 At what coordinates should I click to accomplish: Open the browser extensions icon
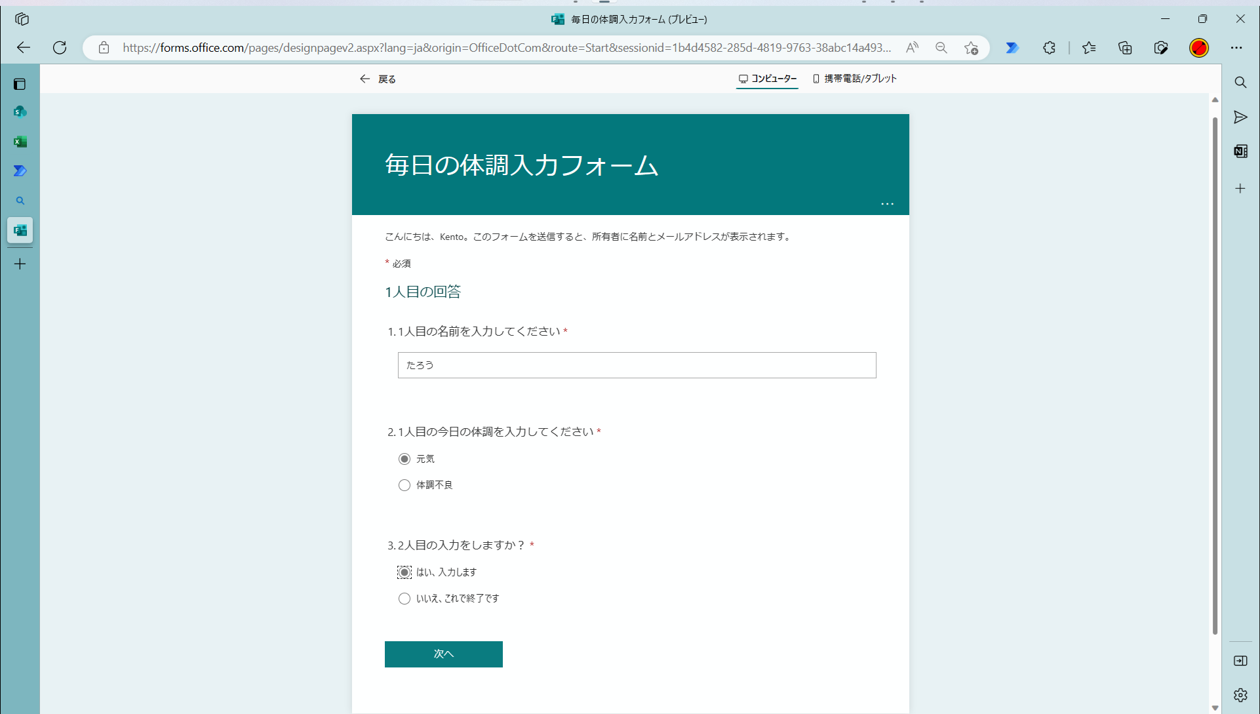(1049, 47)
